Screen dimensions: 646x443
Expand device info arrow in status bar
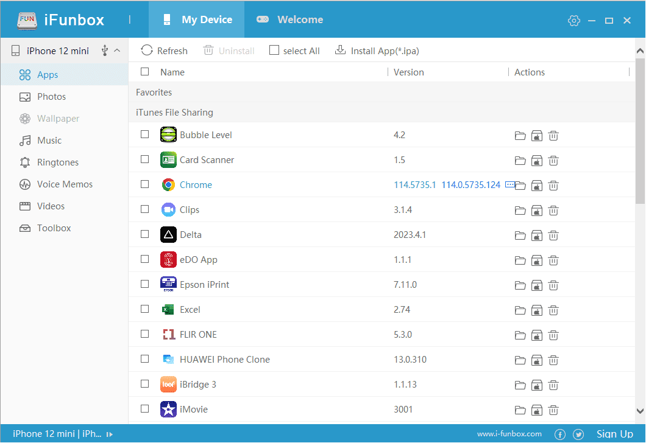[110, 434]
